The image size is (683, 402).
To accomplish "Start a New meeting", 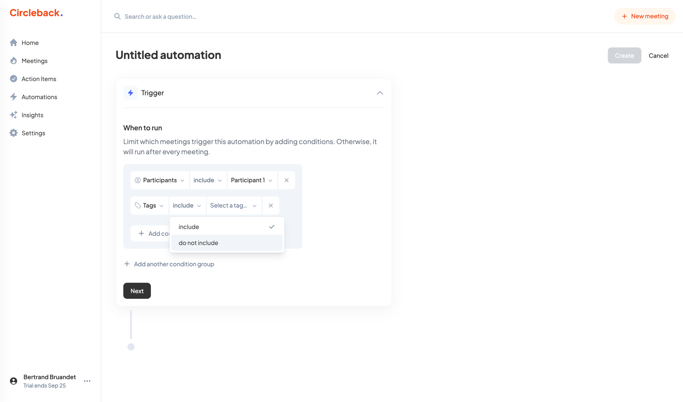I will (x=645, y=16).
